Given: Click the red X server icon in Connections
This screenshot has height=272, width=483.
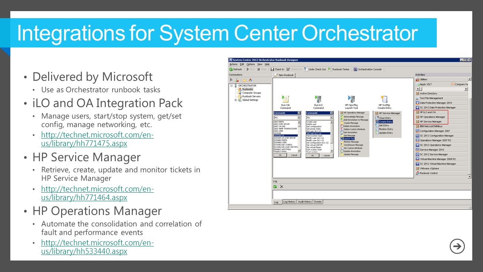Looking at the screenshot, I should click(237, 80).
